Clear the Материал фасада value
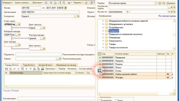The height and width of the screenshot is (101, 179). pos(19,35)
